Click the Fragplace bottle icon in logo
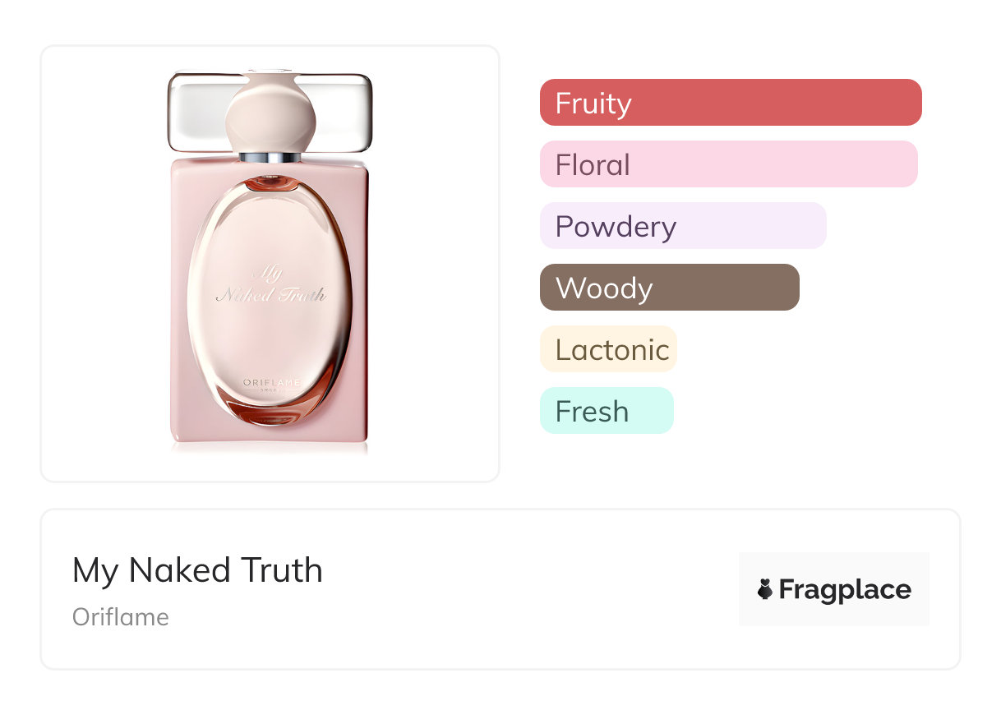 [x=765, y=589]
